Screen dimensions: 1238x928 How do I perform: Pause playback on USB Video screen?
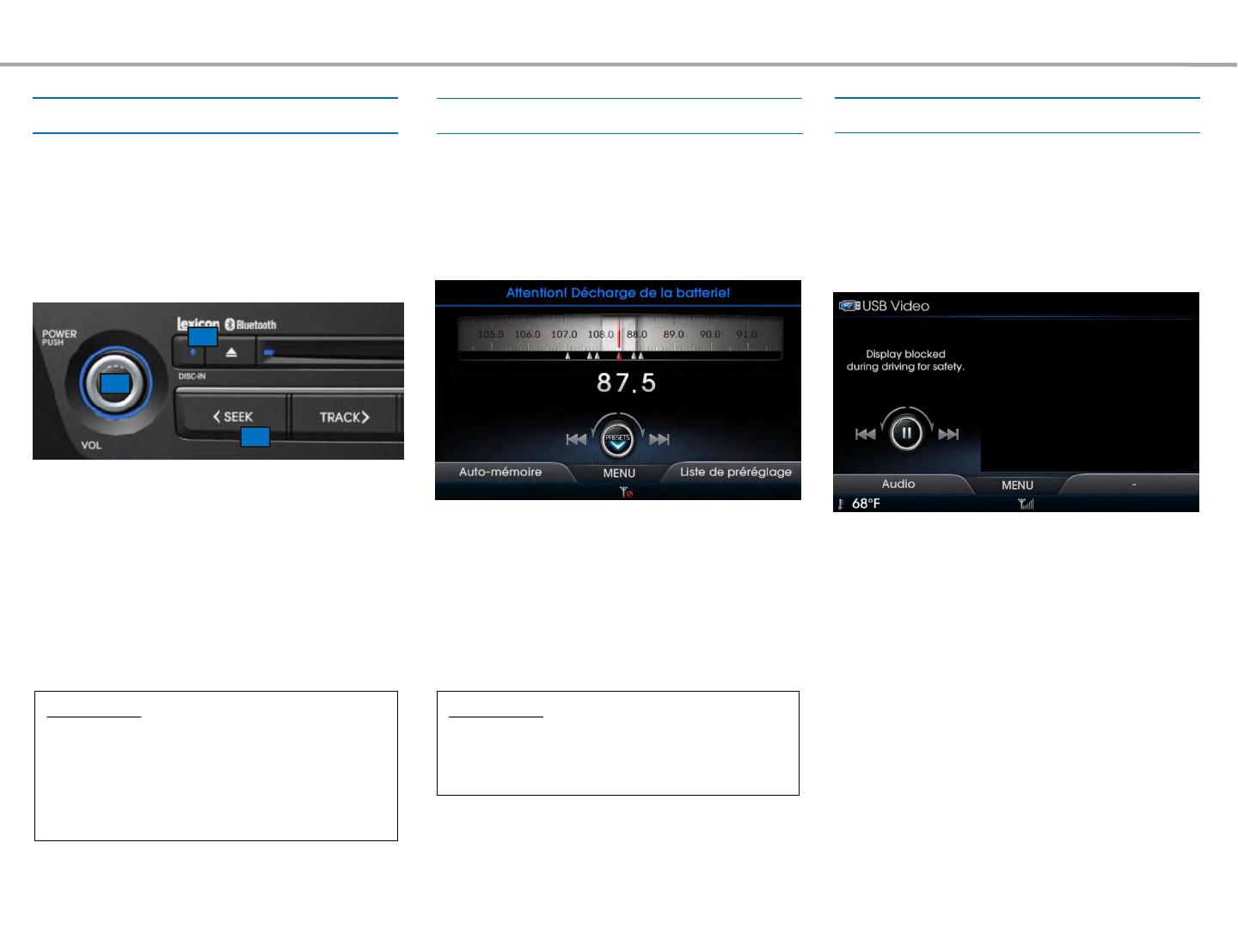pos(906,433)
